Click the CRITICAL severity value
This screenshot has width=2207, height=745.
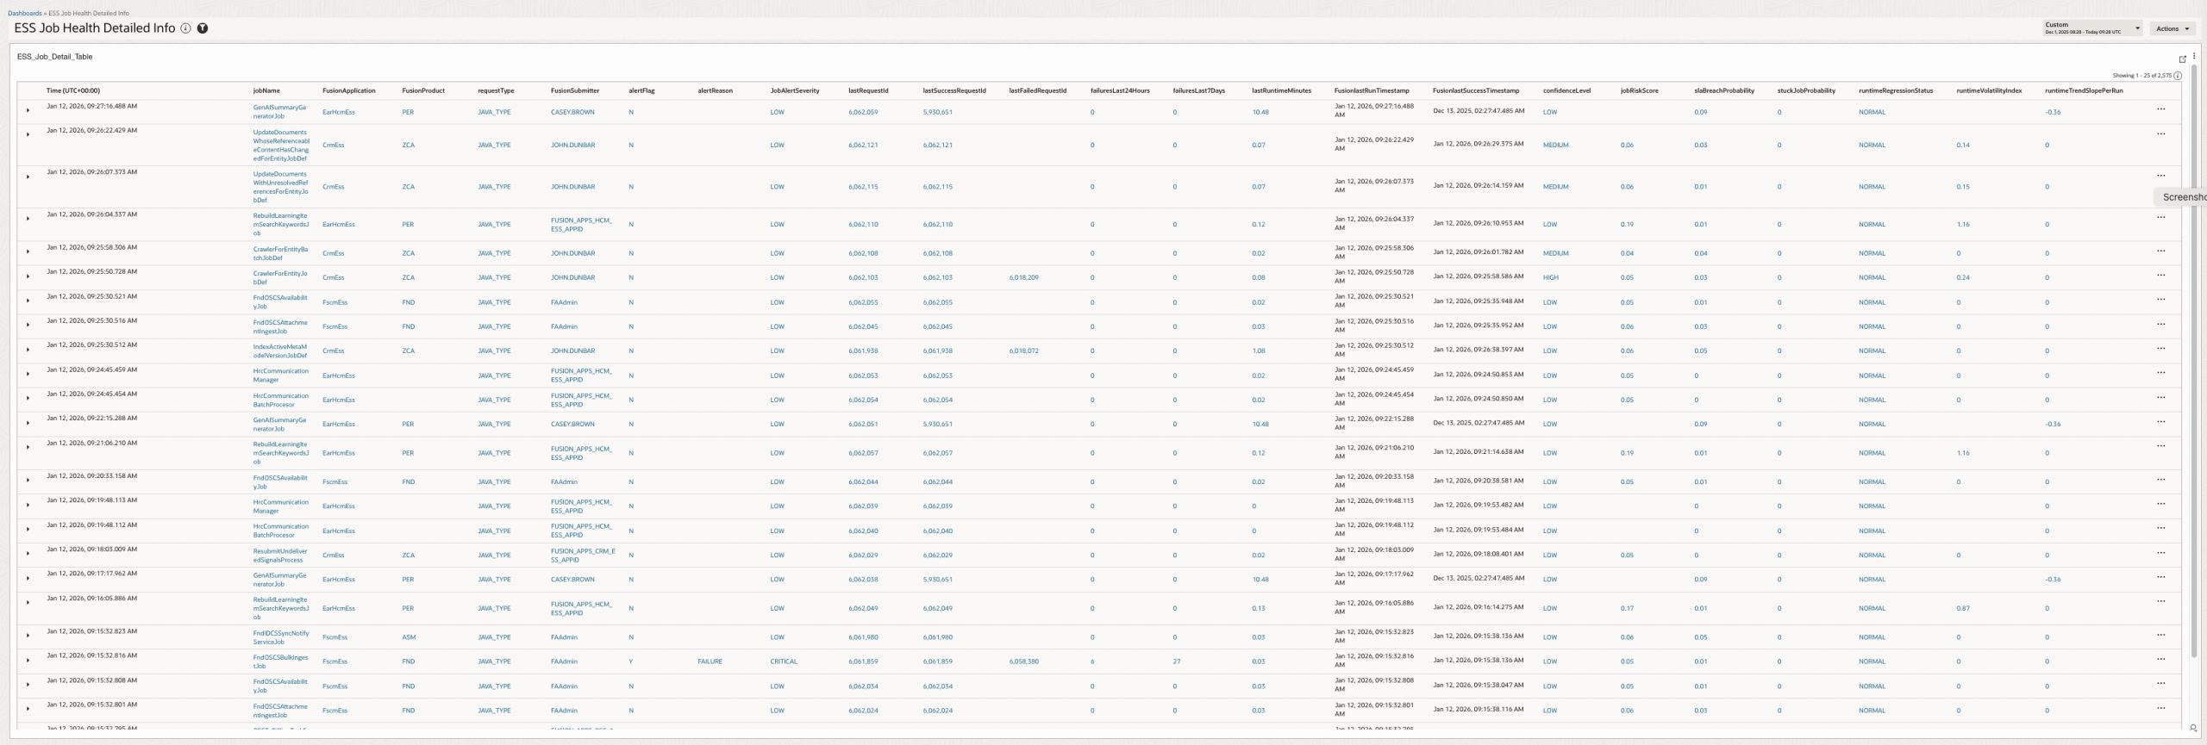(783, 661)
